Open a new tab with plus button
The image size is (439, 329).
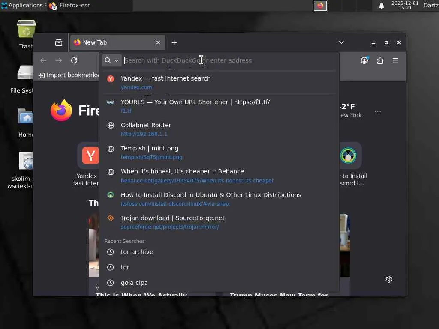point(174,43)
